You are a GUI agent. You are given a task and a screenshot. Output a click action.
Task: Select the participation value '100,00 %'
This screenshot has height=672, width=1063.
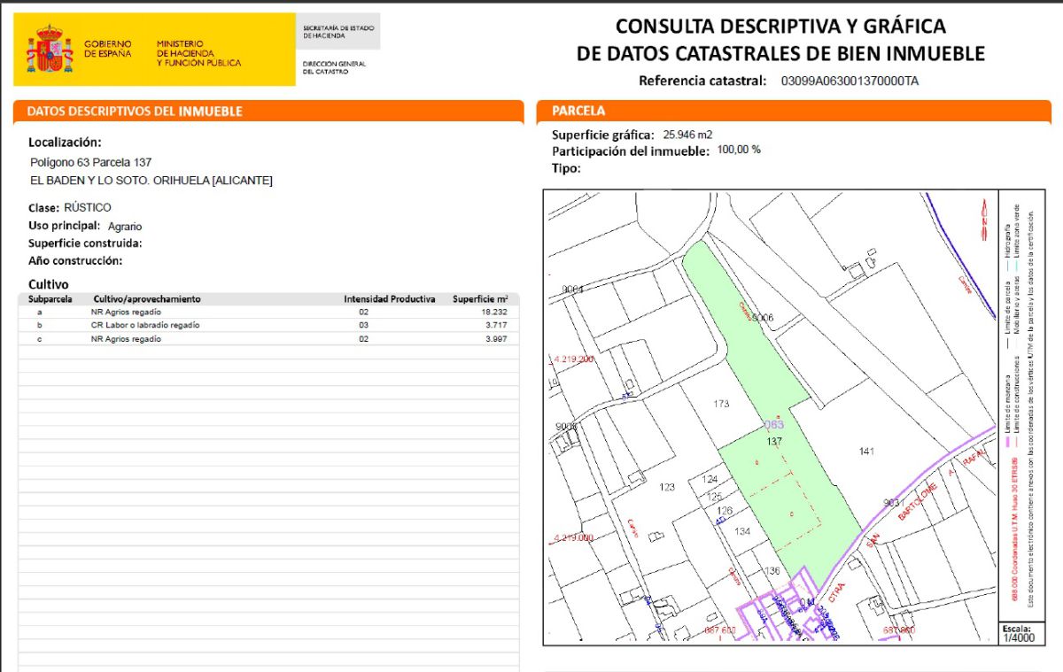739,150
